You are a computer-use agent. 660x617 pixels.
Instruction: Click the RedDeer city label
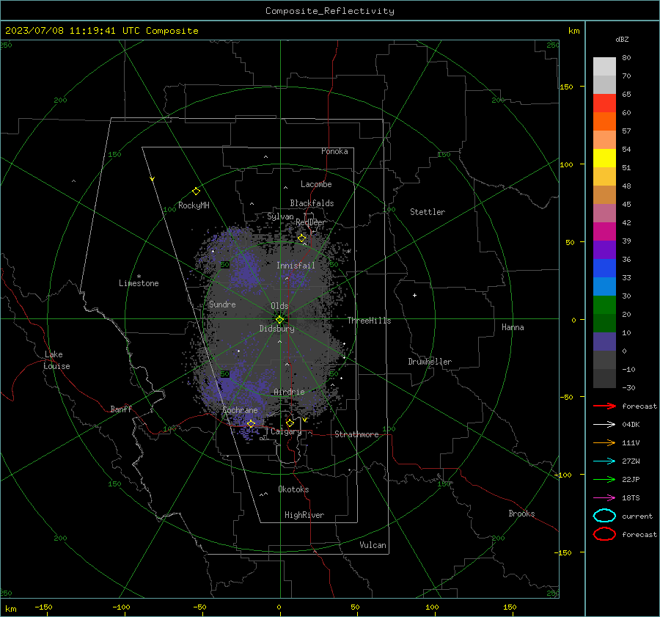311,222
